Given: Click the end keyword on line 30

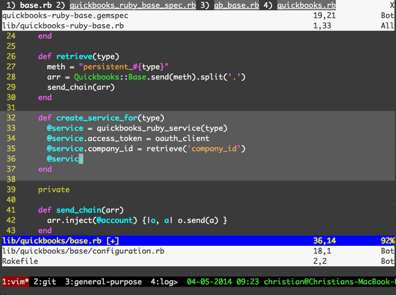Looking at the screenshot, I should 45,98.
